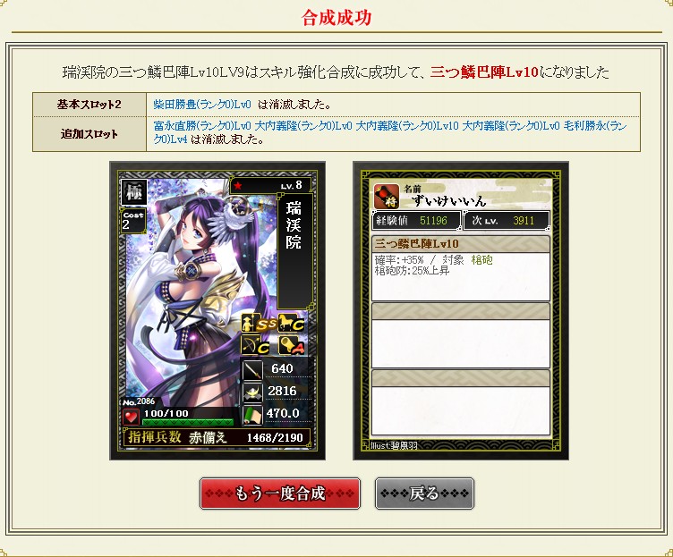Click the bow C aptitude icon
Image resolution: width=673 pixels, height=557 pixels.
coord(256,345)
